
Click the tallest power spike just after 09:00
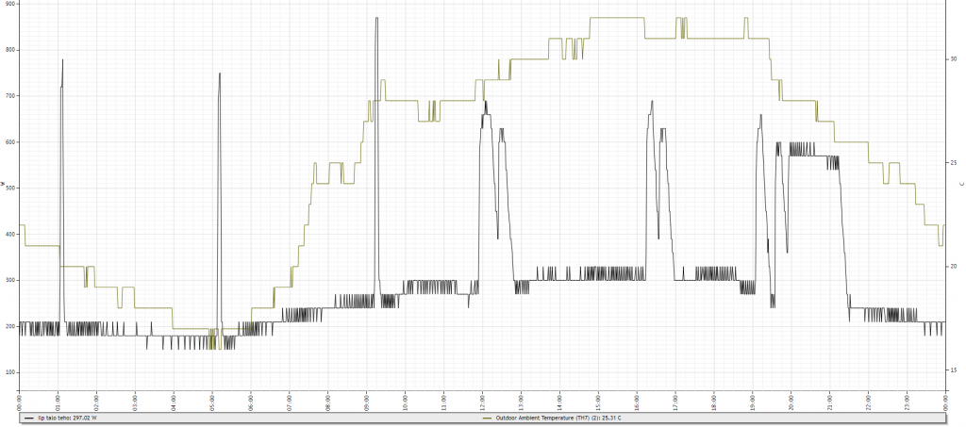[x=376, y=18]
